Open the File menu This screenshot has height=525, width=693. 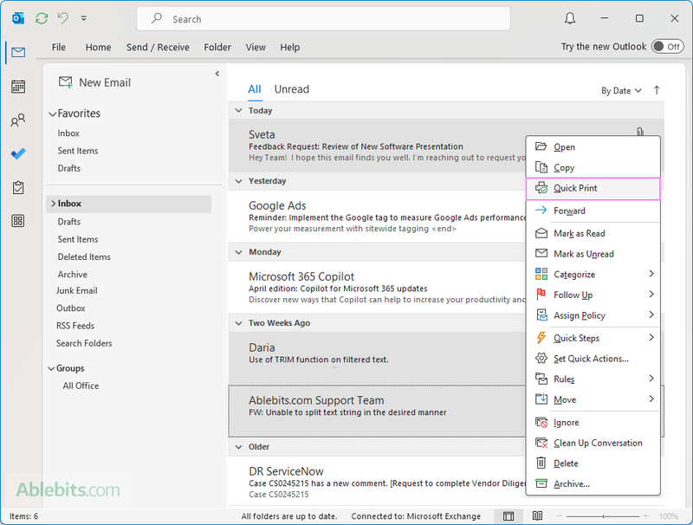tap(58, 48)
